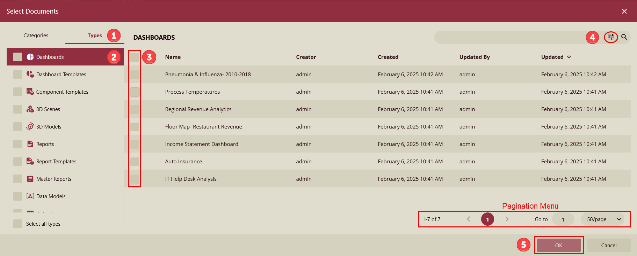Open the filter options icon
Image resolution: width=637 pixels, height=256 pixels.
[611, 37]
